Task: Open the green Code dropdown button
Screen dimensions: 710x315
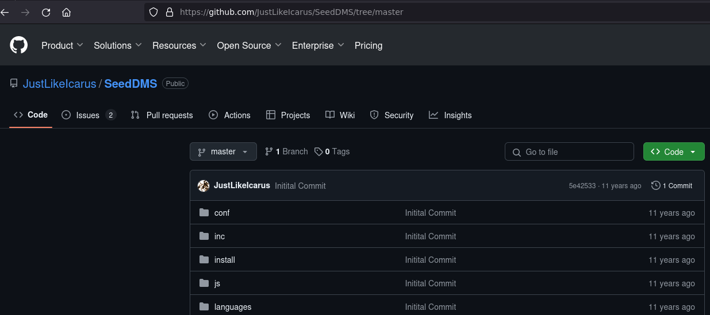Action: [x=673, y=151]
